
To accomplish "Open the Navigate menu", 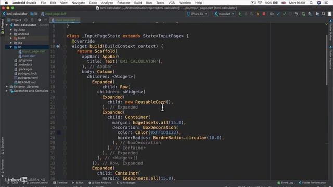I will click(78, 3).
